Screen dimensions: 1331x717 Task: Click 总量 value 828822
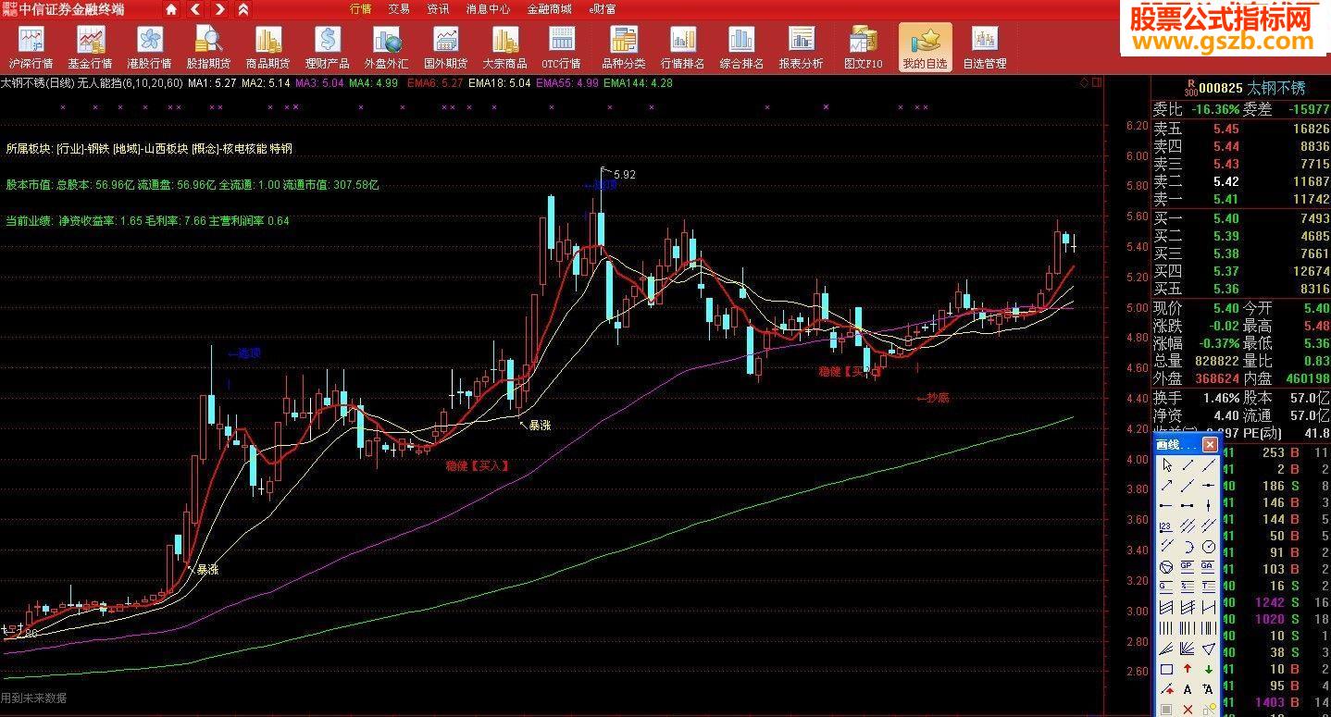[1216, 360]
